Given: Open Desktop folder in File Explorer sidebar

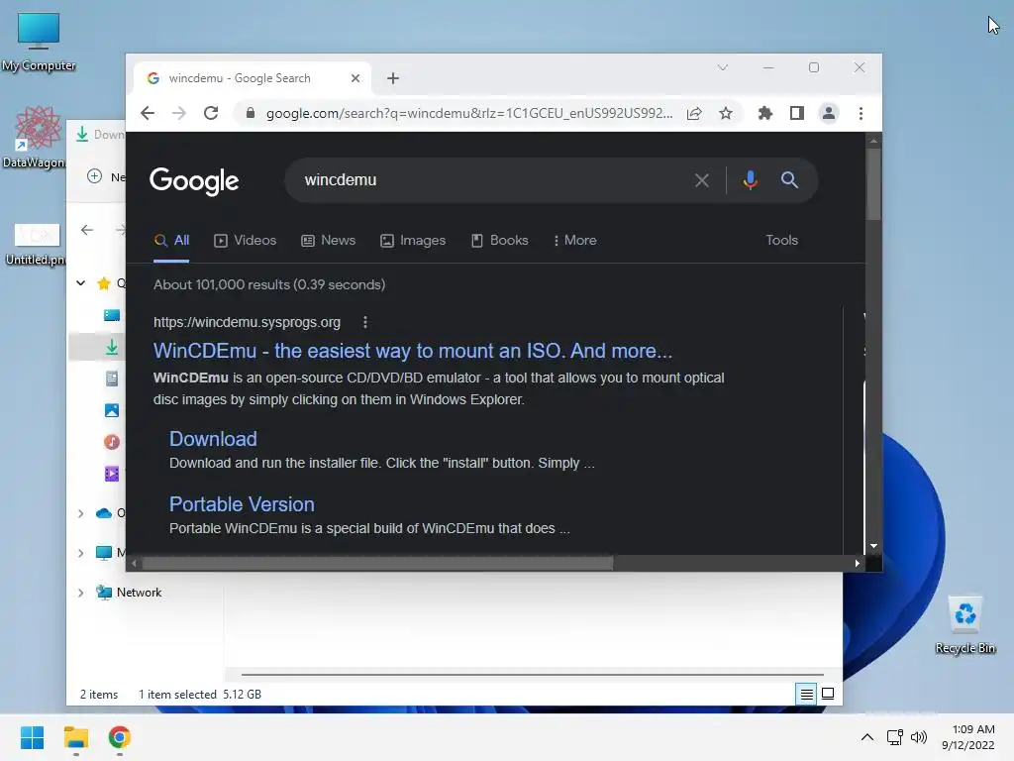Looking at the screenshot, I should [x=111, y=315].
